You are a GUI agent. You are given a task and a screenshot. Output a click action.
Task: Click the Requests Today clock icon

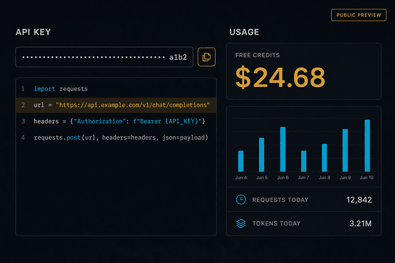coord(241,199)
